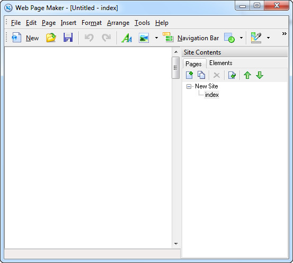The image size is (293, 263).
Task: Close the Web Page Maker window
Action: 277,6
